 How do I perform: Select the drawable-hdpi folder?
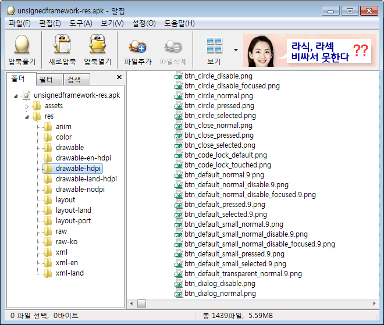coord(78,169)
